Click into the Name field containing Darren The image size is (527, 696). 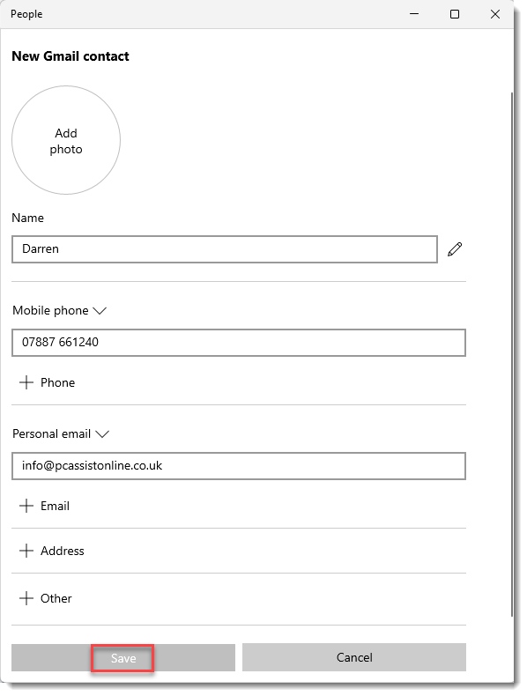coord(225,249)
